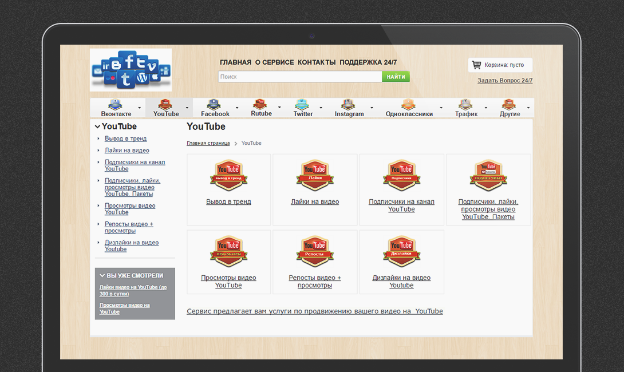Click the Вывод в тренд YouTube badge
The image size is (624, 372).
[x=229, y=175]
